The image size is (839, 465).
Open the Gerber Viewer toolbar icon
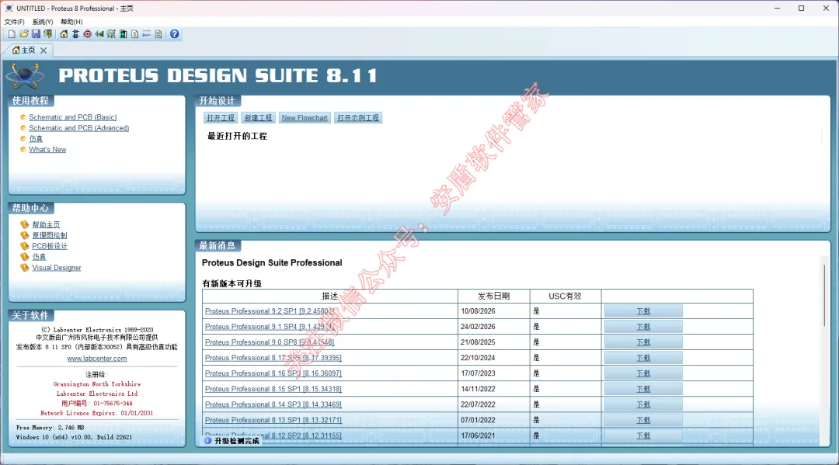click(111, 34)
